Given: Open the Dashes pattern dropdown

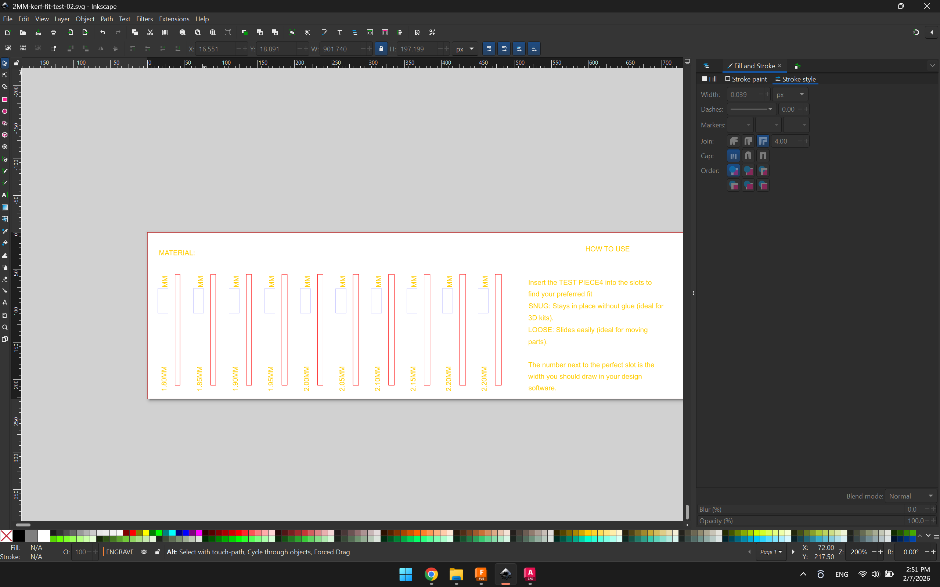Looking at the screenshot, I should click(x=751, y=109).
